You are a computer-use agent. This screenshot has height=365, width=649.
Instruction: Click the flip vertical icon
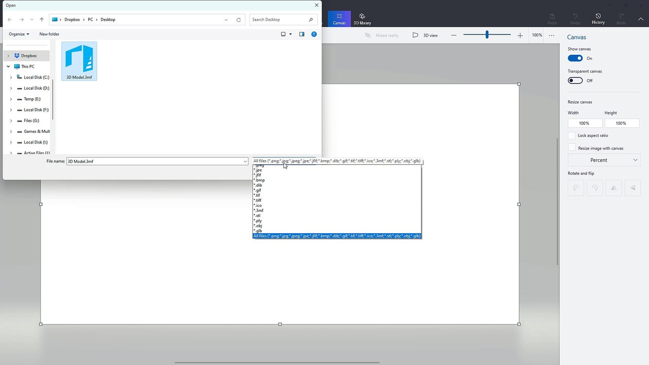(x=633, y=188)
